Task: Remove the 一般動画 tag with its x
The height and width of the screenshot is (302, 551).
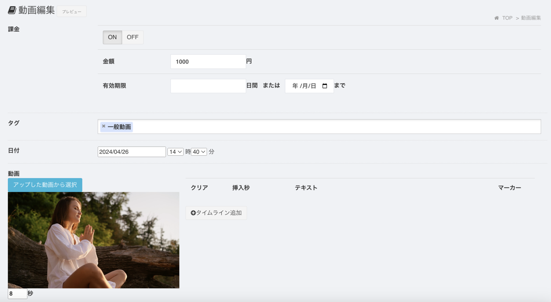Action: [103, 126]
